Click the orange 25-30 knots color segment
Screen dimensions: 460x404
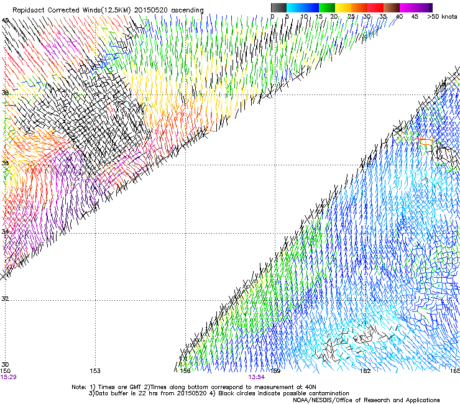tap(359, 7)
